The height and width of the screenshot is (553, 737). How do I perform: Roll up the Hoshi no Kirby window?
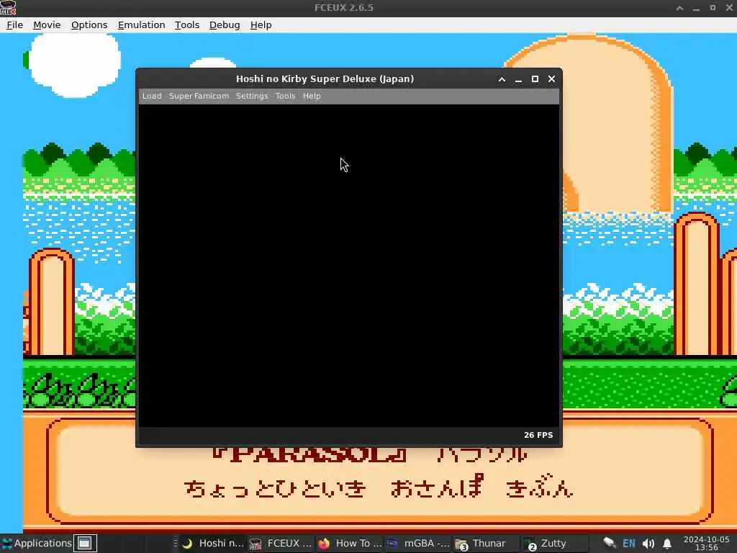[x=502, y=79]
